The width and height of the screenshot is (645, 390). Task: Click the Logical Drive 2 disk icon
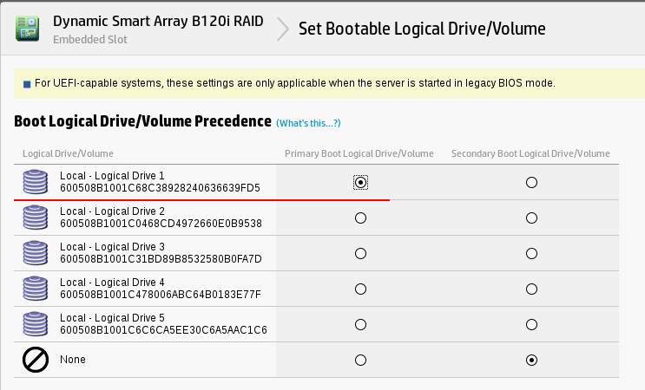pyautogui.click(x=35, y=218)
